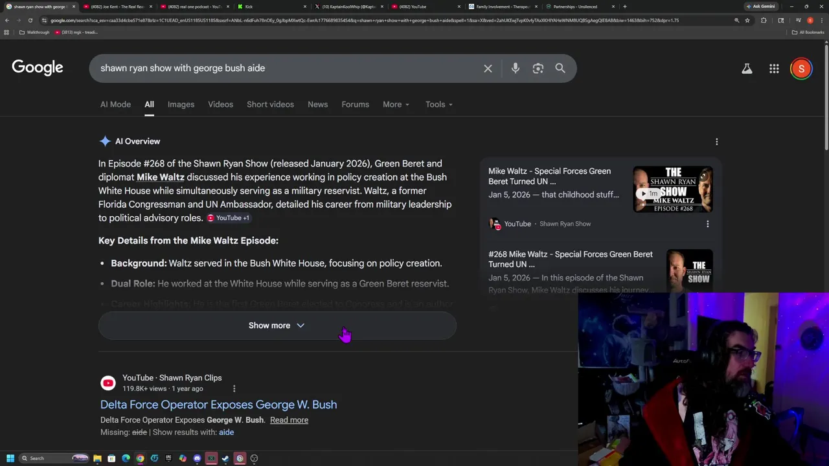The width and height of the screenshot is (829, 466).
Task: Open the Walkthrough bookmarks folder
Action: (34, 32)
